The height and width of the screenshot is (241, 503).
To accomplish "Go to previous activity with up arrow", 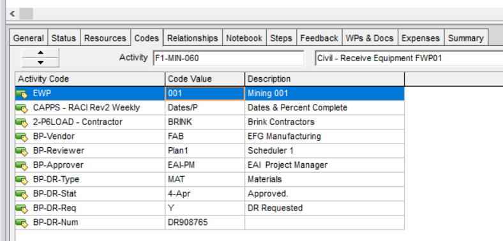I will click(40, 53).
